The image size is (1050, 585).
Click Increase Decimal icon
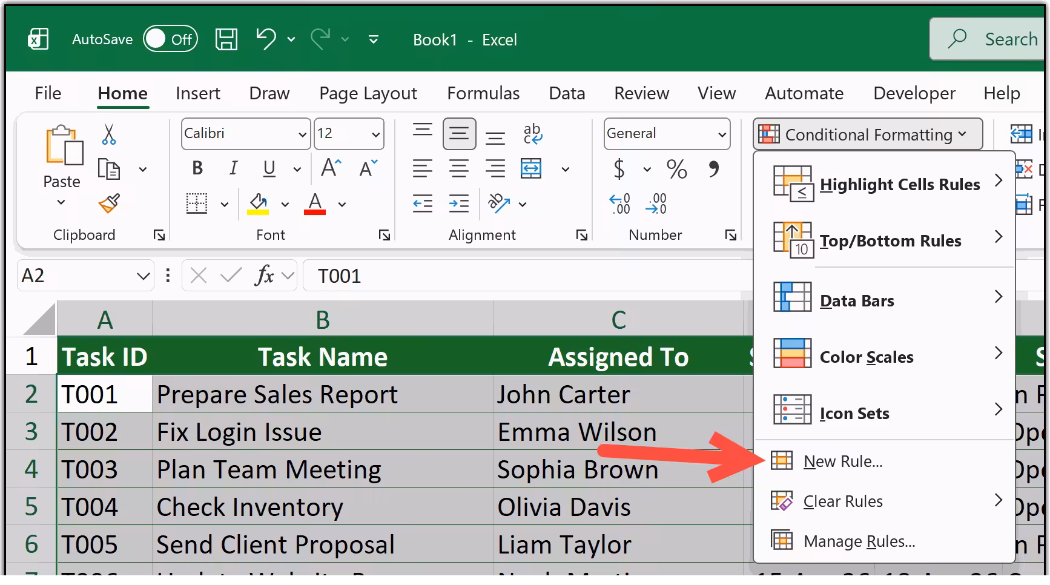[x=619, y=203]
